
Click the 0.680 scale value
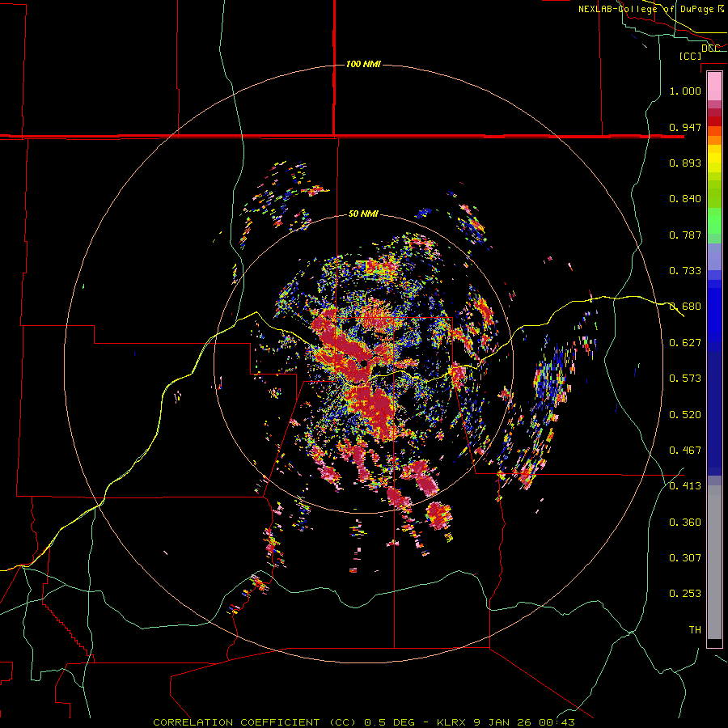pos(685,307)
